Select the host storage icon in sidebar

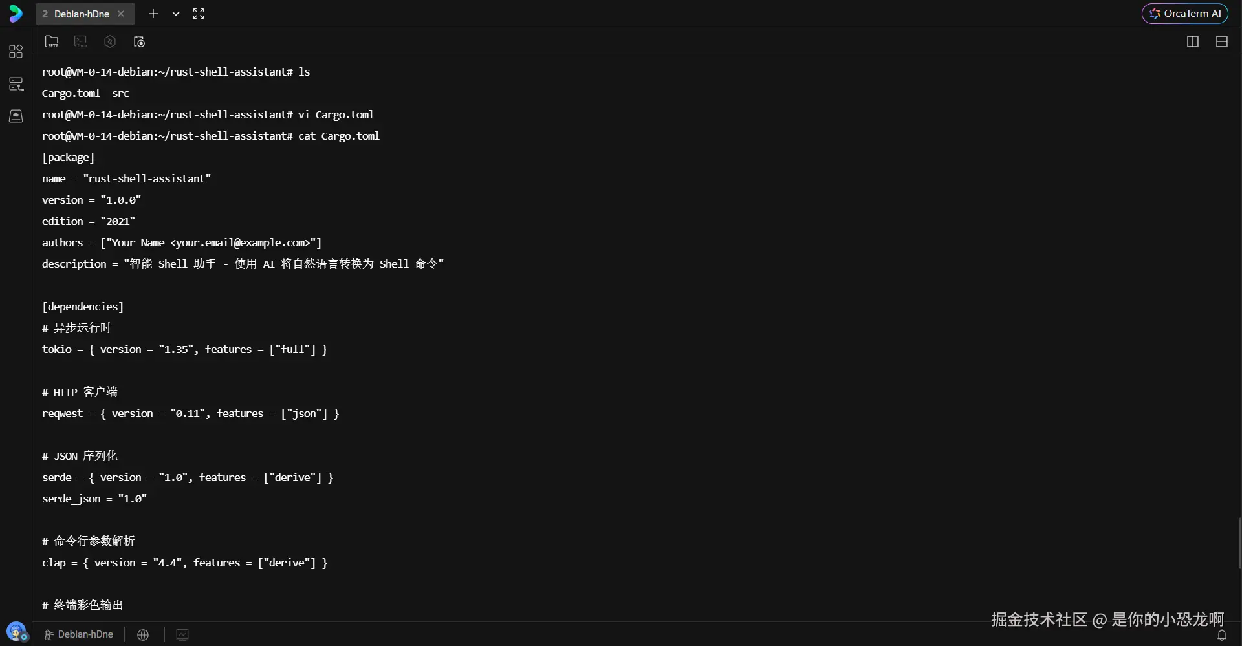coord(16,116)
